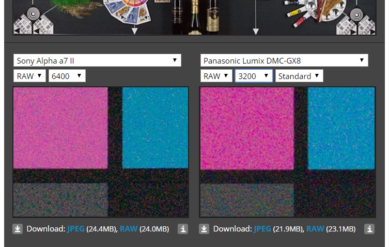Click the download icon under Sony preview
This screenshot has width=389, height=247.
(18, 229)
